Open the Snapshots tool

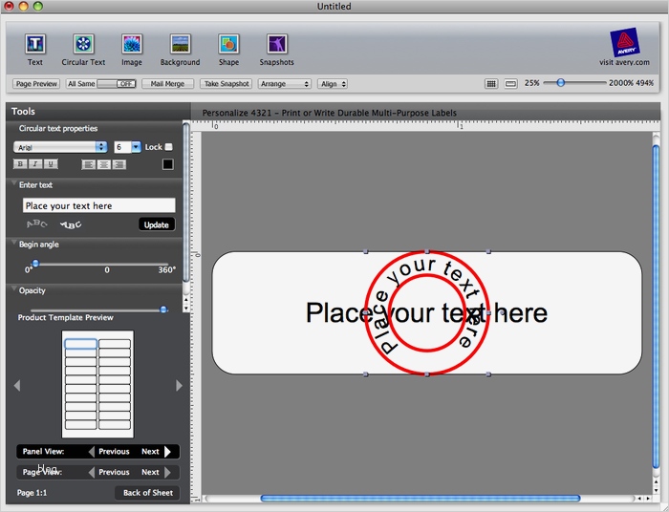pos(276,44)
